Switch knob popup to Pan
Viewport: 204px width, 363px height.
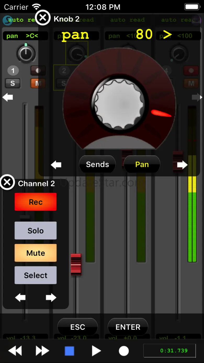tap(142, 164)
